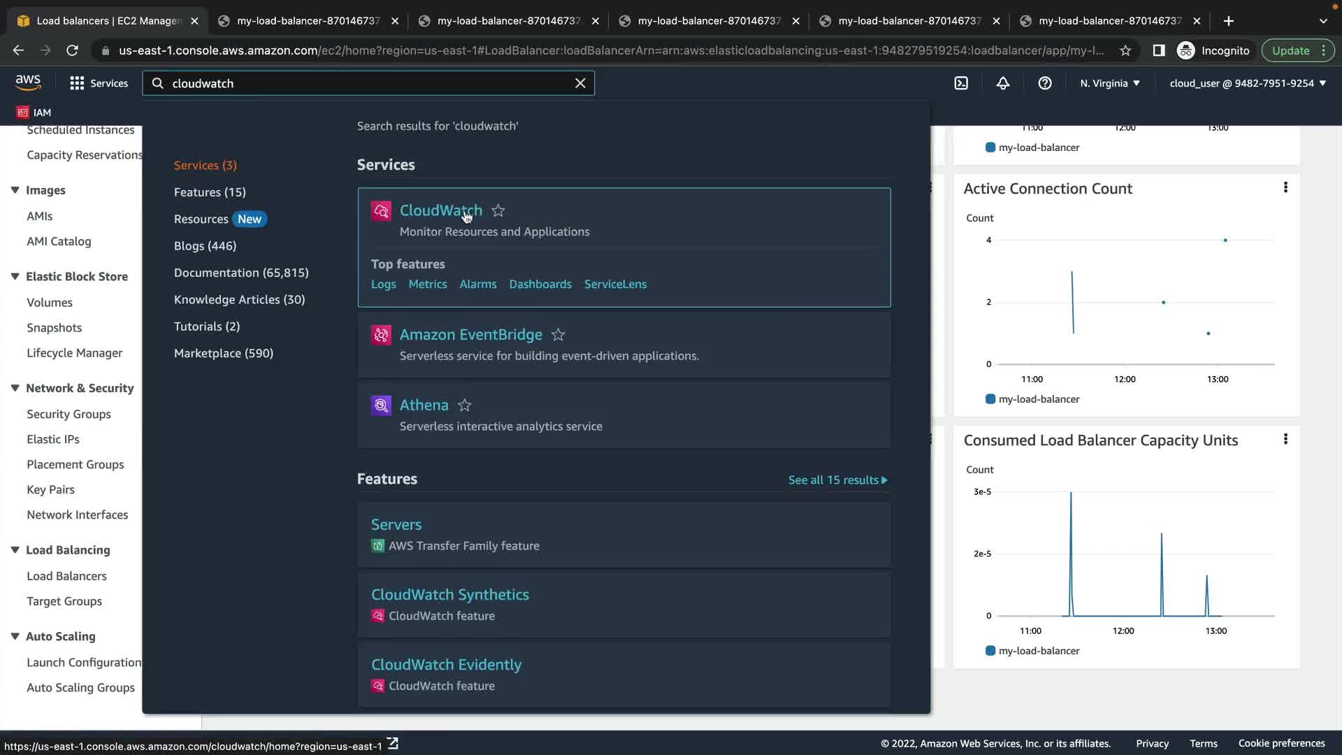Click my-load-balancer legend swatch in Active Connection Count
The width and height of the screenshot is (1342, 755).
tap(990, 399)
